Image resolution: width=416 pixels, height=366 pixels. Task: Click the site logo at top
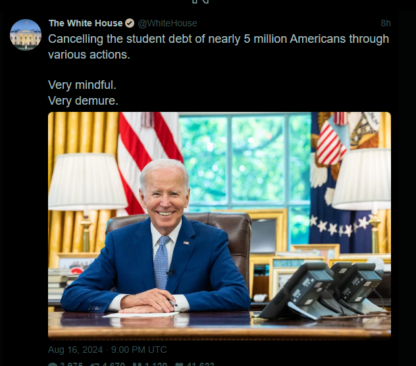point(200,1)
